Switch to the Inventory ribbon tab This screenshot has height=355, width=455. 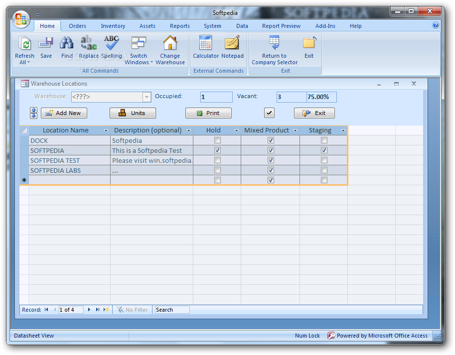(x=113, y=26)
